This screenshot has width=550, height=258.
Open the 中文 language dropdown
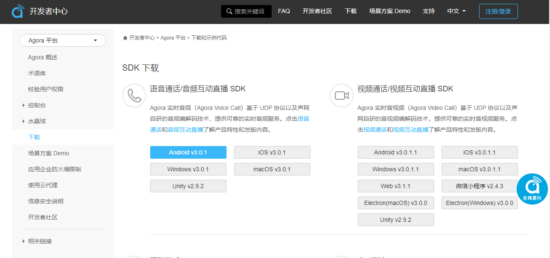(x=456, y=11)
